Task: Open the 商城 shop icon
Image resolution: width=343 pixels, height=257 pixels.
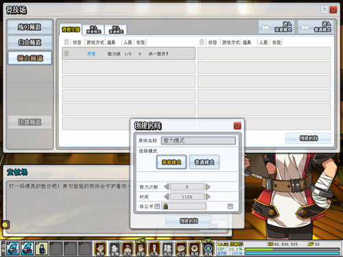Action: click(208, 249)
